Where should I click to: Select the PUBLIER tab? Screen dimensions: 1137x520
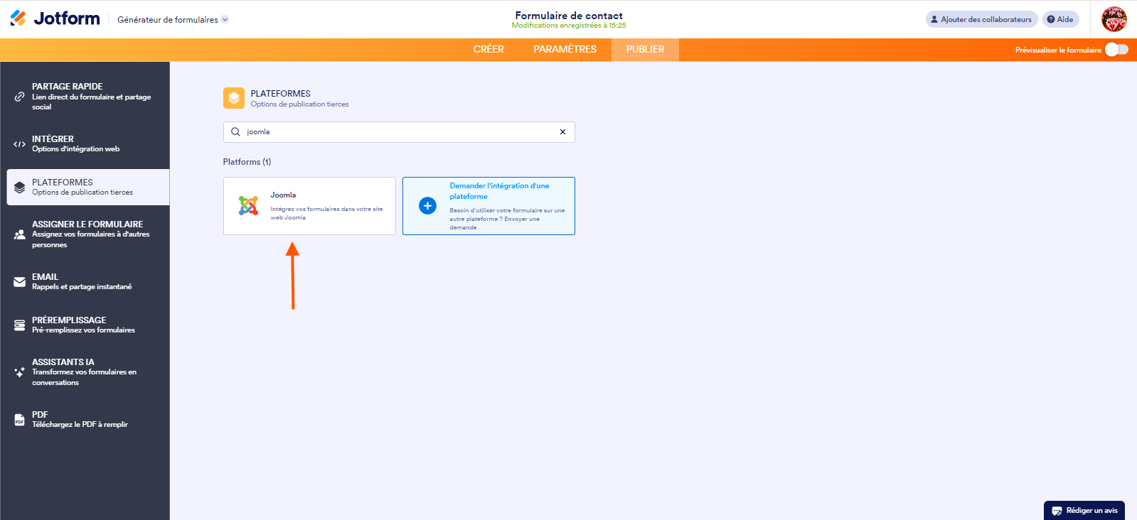645,50
